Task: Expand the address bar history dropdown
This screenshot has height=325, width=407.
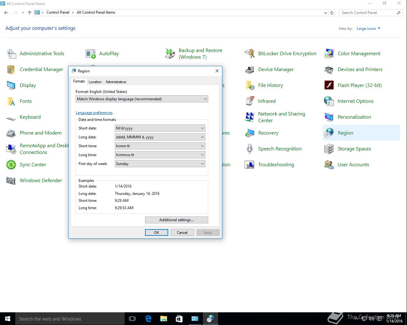Action: pyautogui.click(x=325, y=13)
